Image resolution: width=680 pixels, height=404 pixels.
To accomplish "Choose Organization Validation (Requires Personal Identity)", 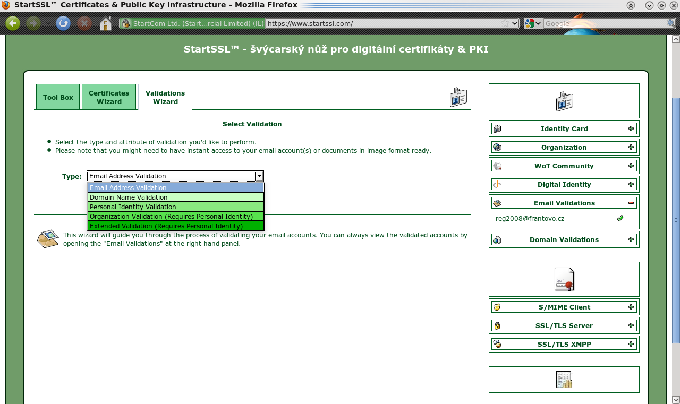I will [176, 216].
